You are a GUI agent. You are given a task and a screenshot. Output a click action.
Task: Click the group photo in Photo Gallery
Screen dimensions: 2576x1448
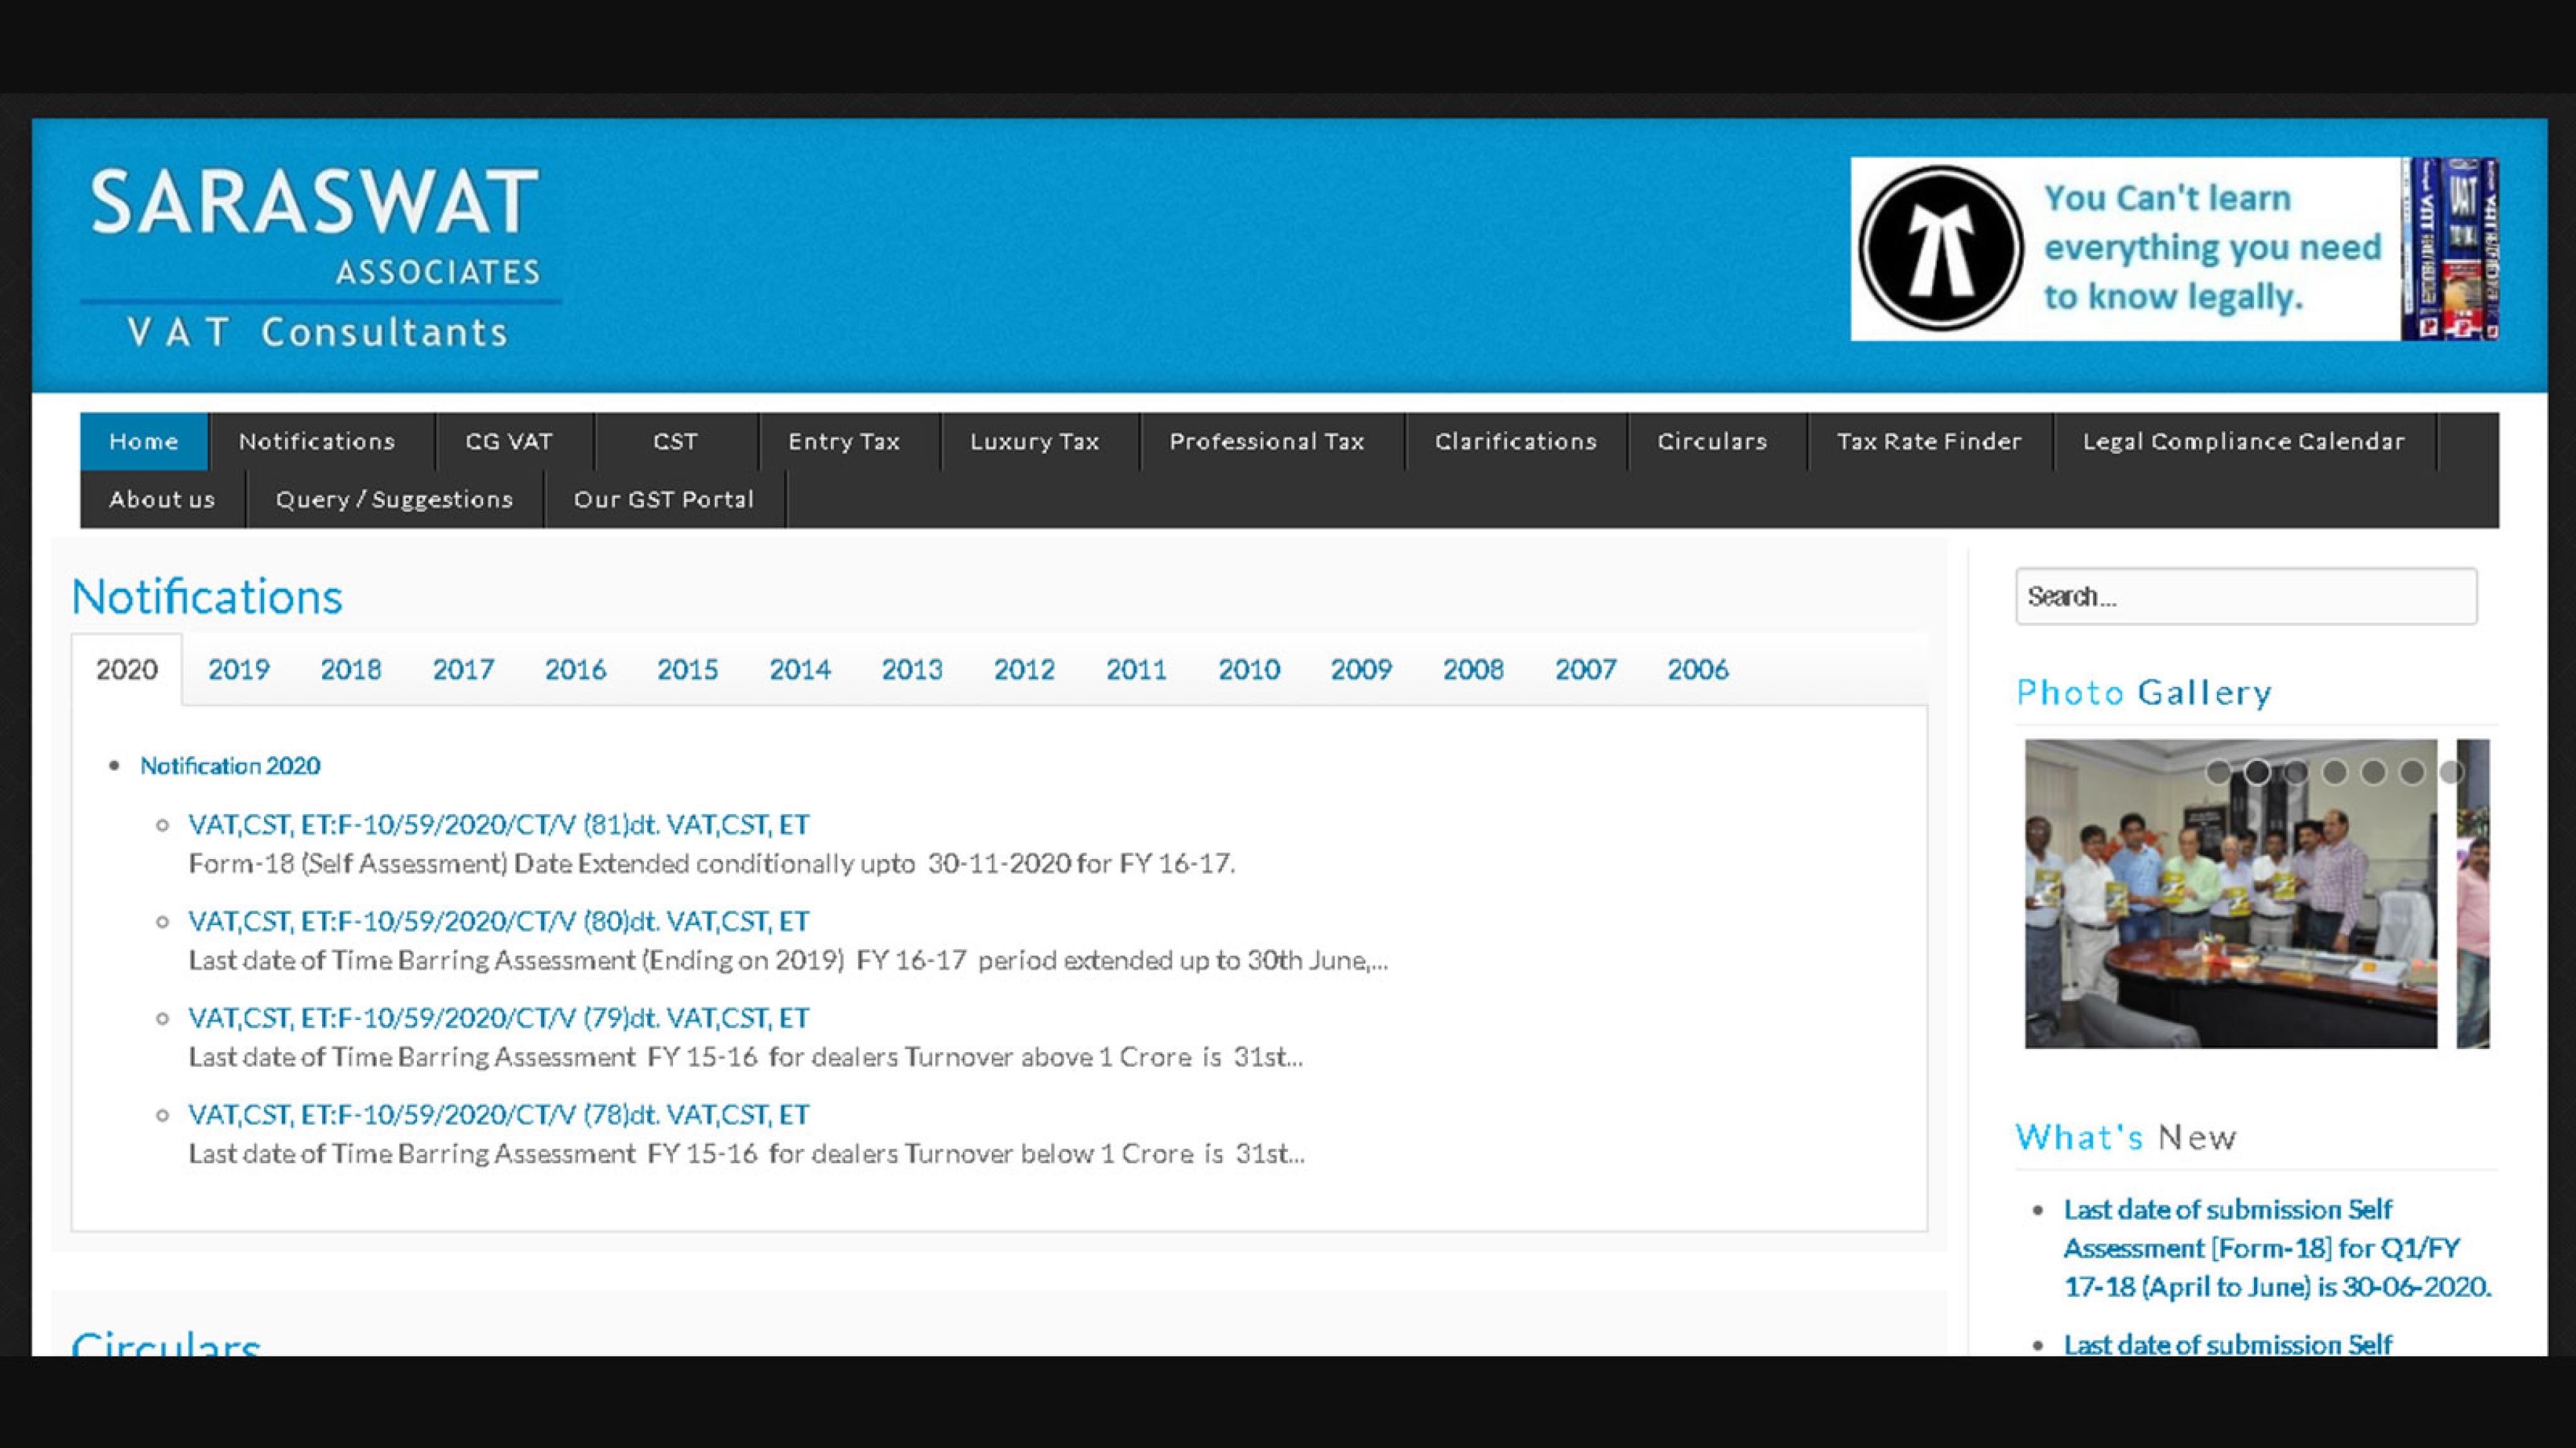pos(2231,894)
